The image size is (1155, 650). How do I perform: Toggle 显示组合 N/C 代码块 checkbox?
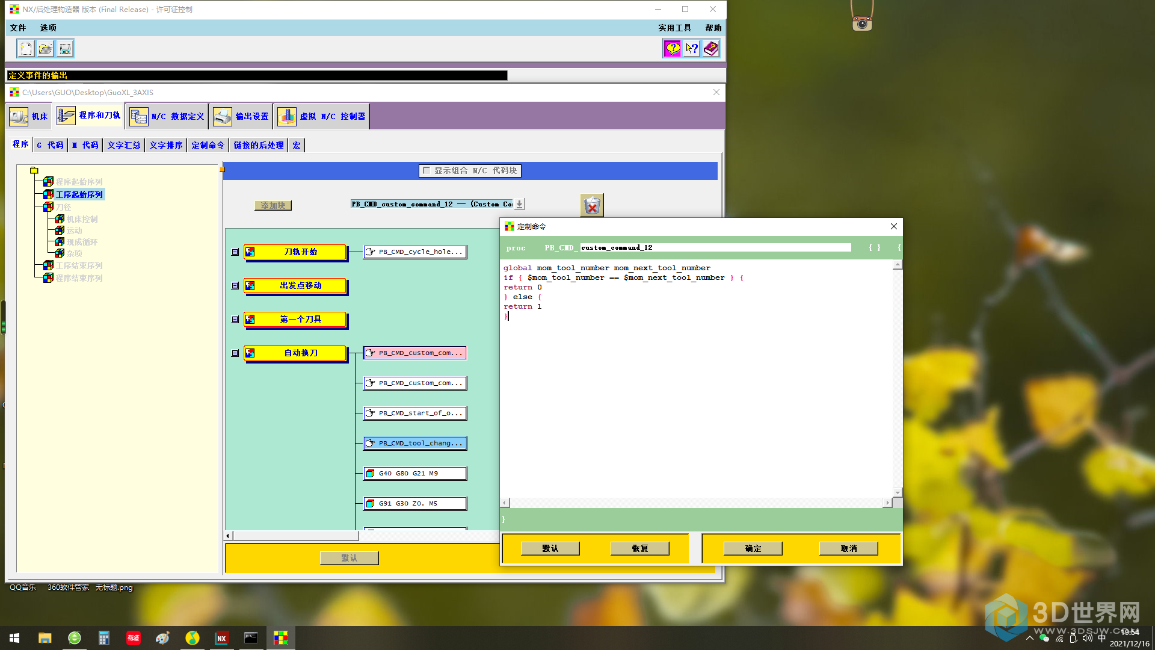click(427, 171)
